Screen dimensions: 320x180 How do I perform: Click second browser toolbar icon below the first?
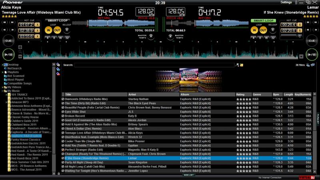(x=58, y=69)
